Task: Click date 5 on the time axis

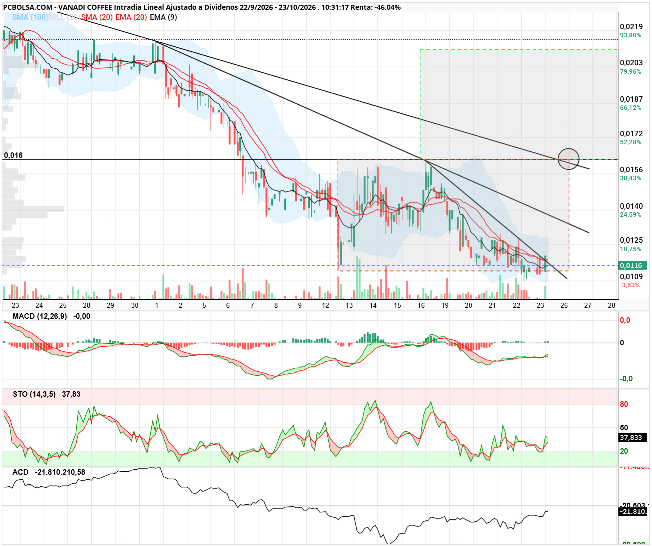Action: (x=204, y=305)
